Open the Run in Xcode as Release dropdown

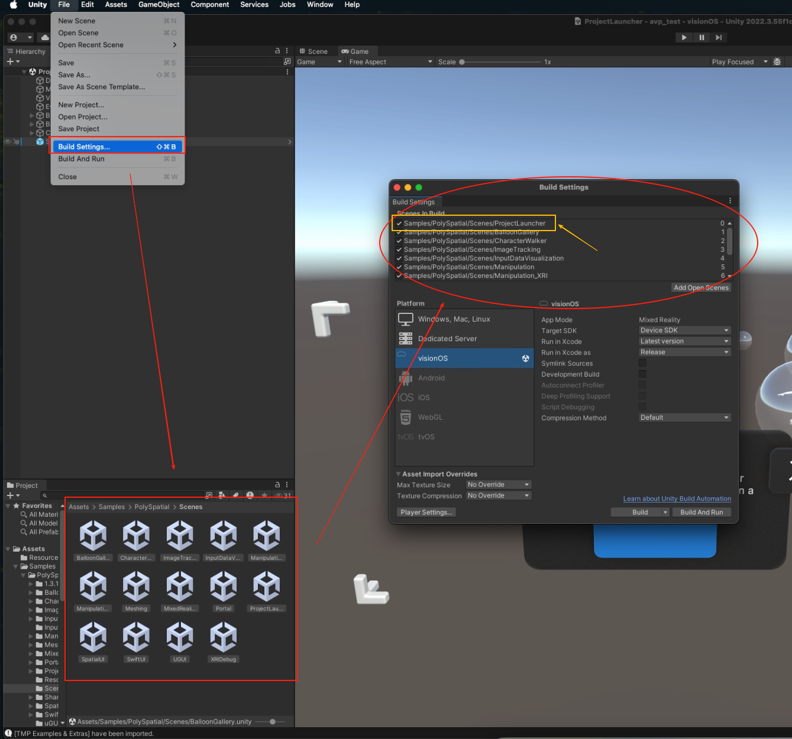click(x=685, y=352)
